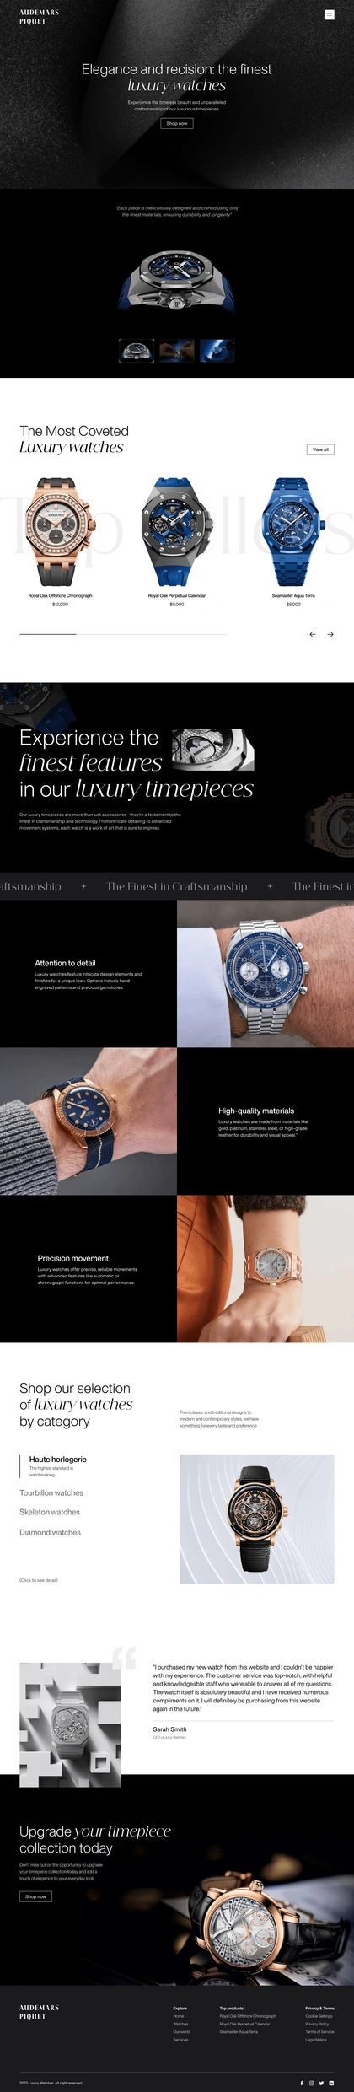Expand the Diamond watches category
This screenshot has height=2092, width=354.
click(50, 1532)
